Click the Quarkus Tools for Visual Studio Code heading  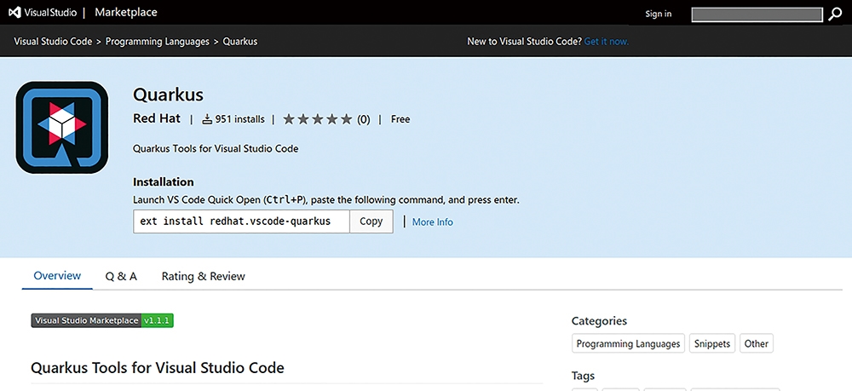point(158,368)
